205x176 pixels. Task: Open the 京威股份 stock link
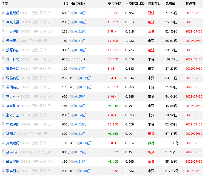(13, 124)
